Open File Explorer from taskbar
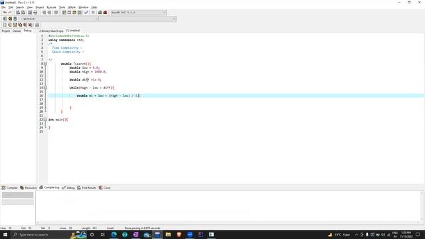Image resolution: width=425 pixels, height=239 pixels. 168,234
